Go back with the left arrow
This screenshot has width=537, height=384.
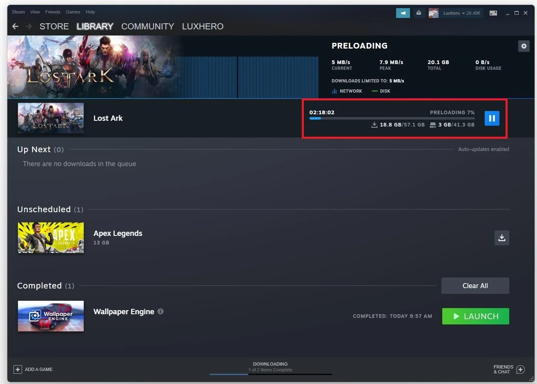(x=16, y=27)
